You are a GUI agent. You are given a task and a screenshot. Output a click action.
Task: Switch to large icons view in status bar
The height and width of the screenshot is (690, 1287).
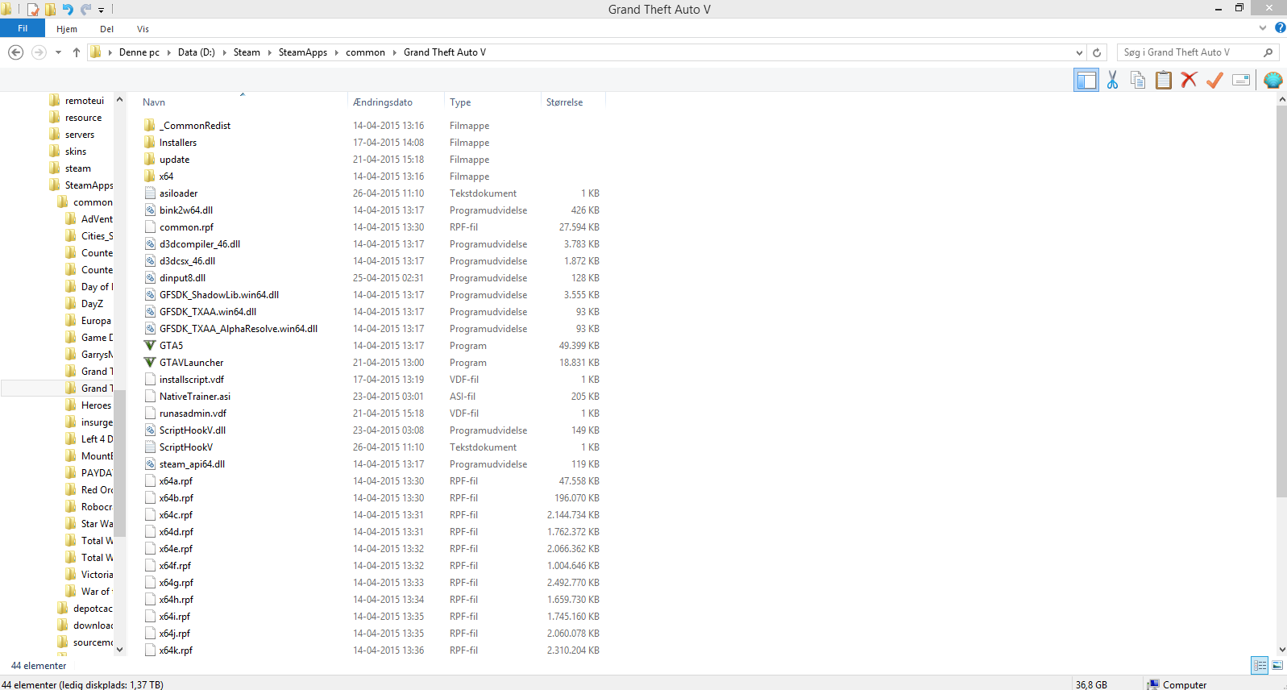(1277, 665)
